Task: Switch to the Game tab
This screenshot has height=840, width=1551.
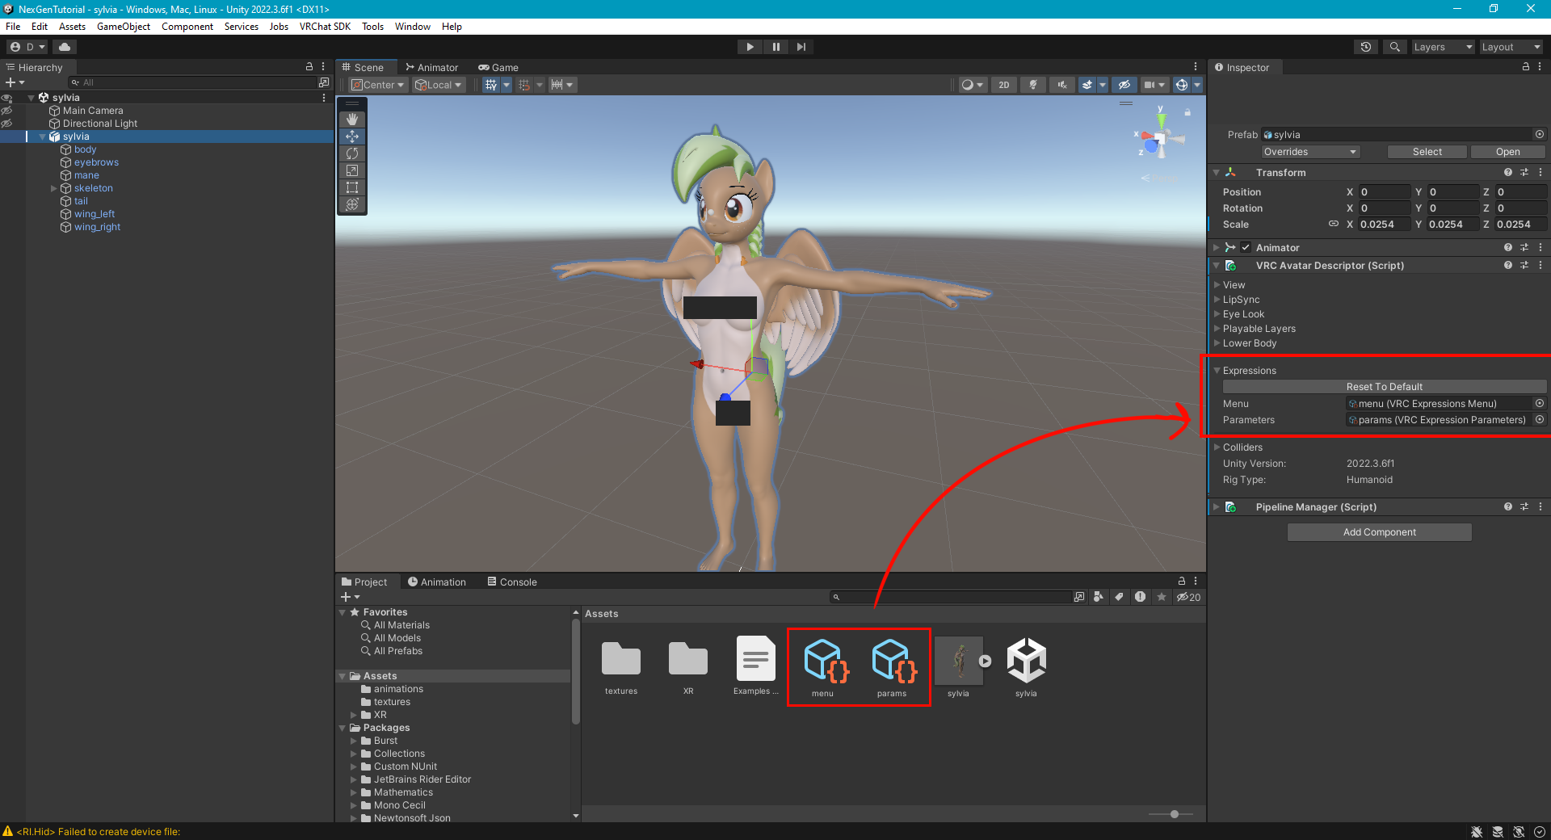Action: [x=498, y=68]
